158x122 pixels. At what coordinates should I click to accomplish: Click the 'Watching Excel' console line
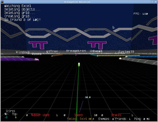[18, 6]
